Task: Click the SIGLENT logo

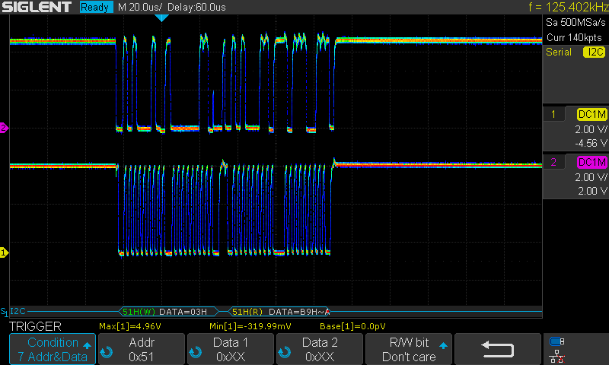Action: pyautogui.click(x=37, y=7)
